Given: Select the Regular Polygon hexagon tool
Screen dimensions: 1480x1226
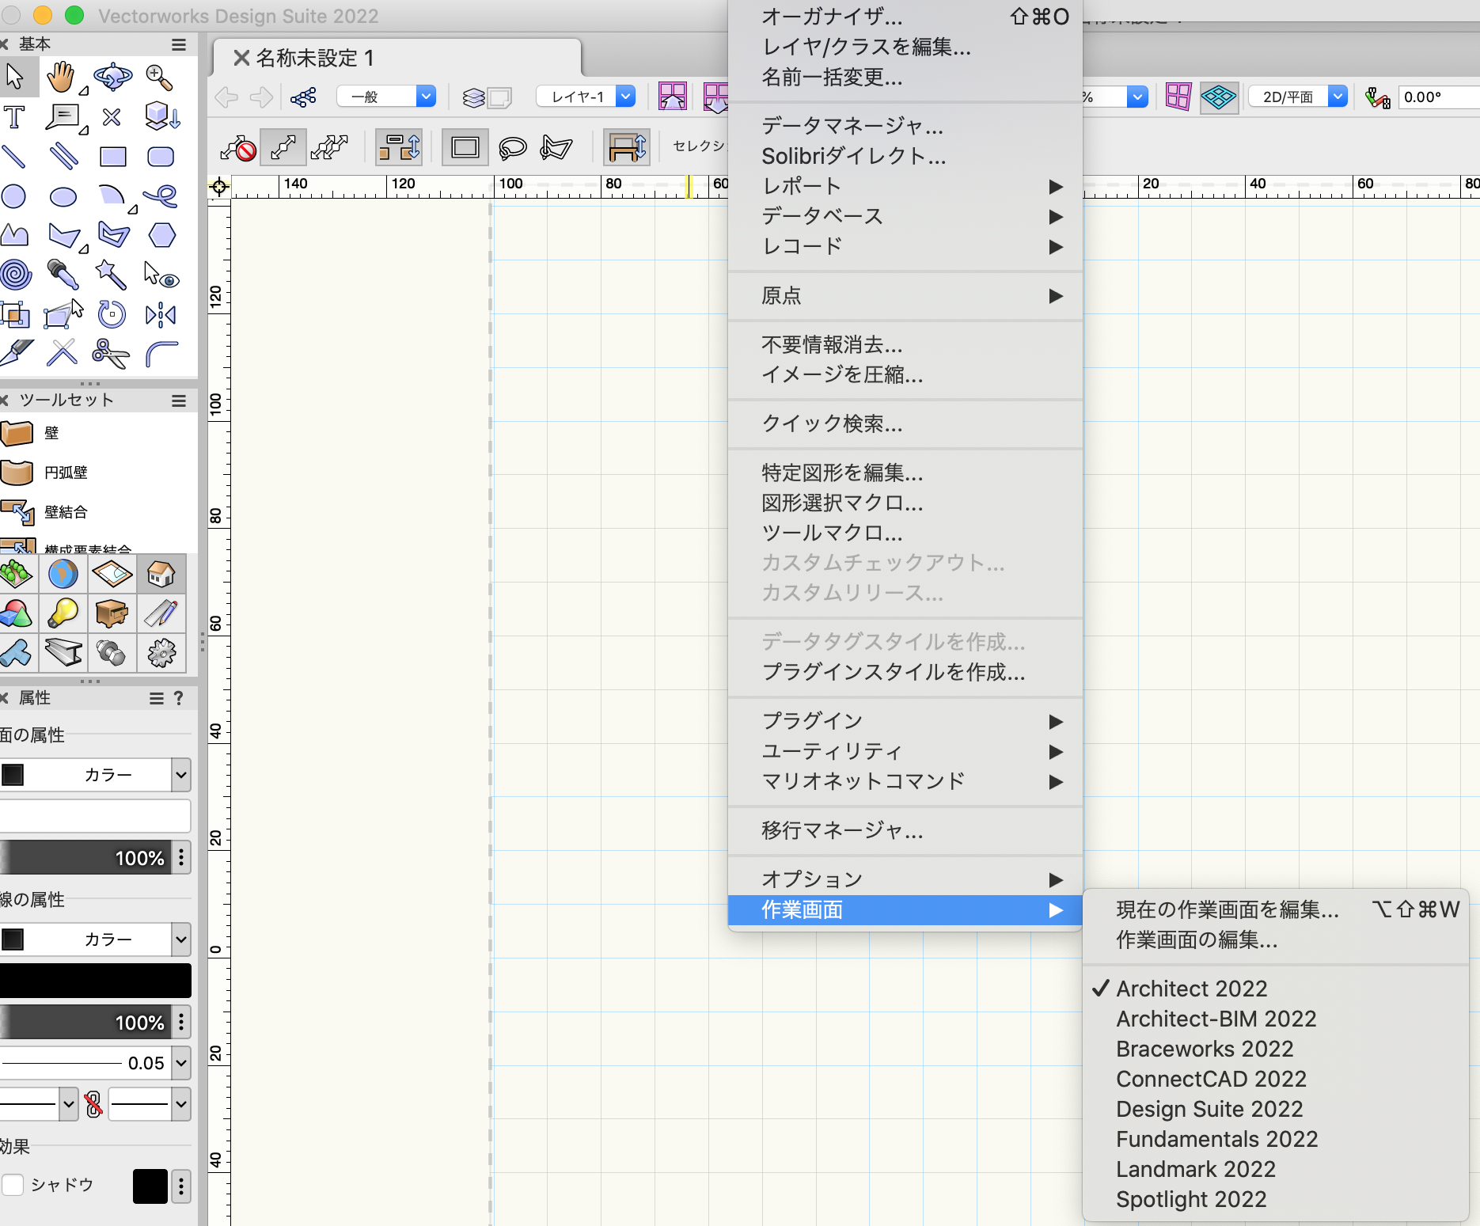Looking at the screenshot, I should coord(161,236).
